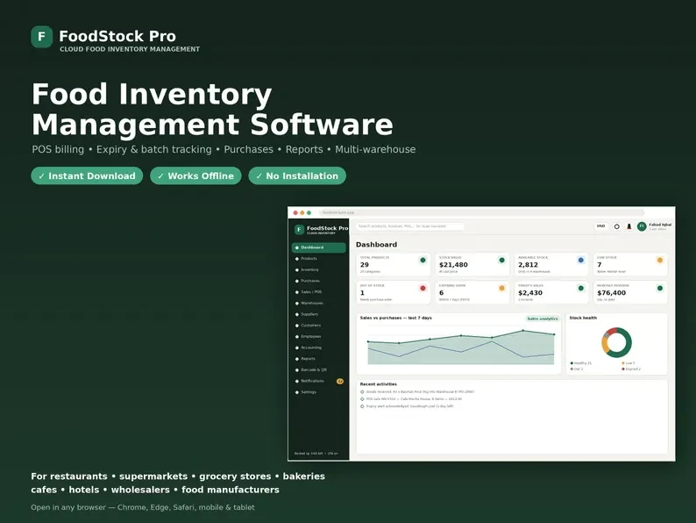Toggle the theme circle icon in the top bar
The image size is (696, 523).
tap(616, 226)
